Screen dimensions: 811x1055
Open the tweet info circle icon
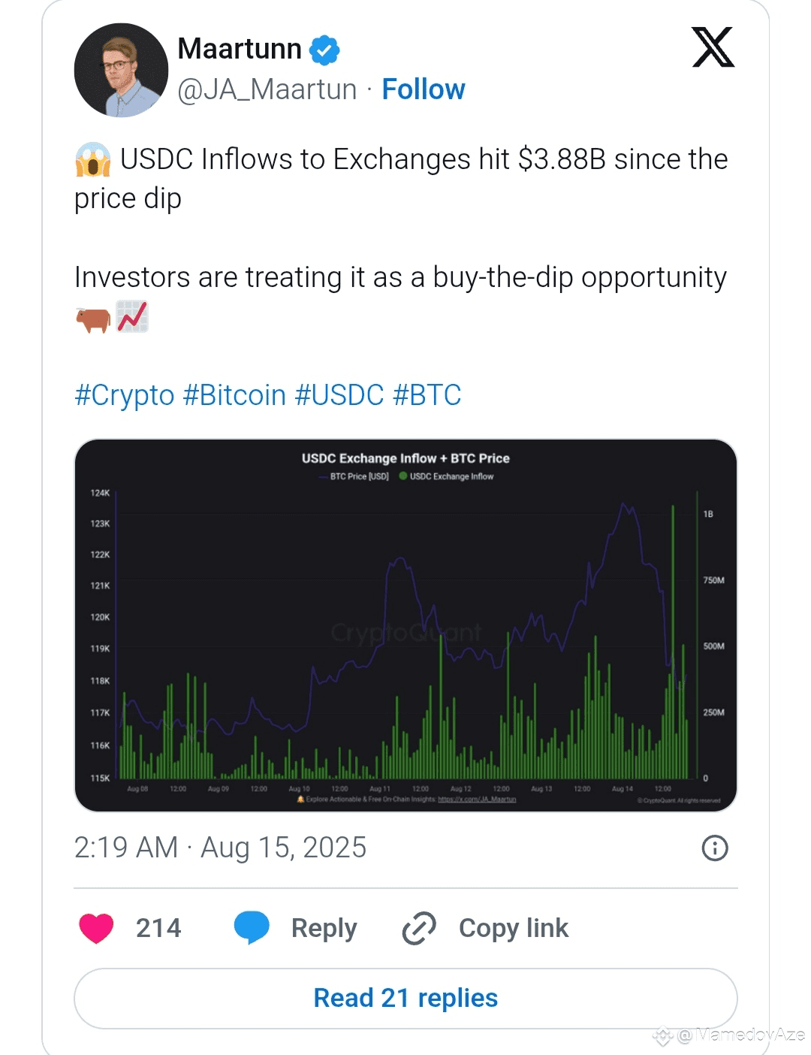pos(715,848)
